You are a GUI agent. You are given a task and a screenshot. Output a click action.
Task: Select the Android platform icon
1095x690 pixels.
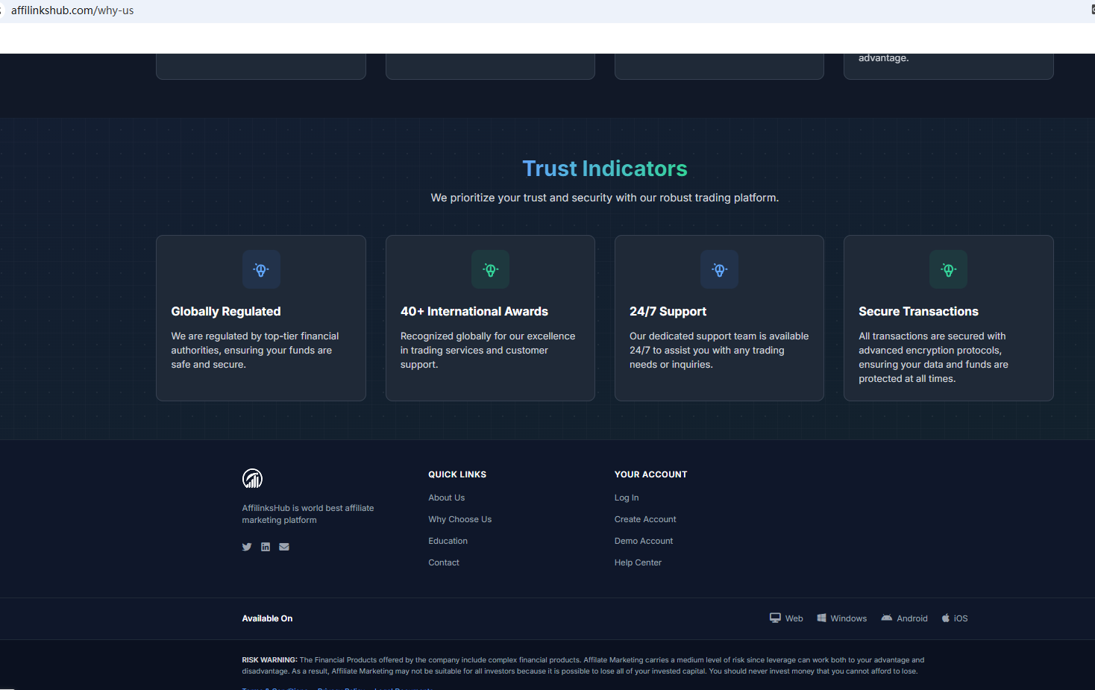(886, 618)
